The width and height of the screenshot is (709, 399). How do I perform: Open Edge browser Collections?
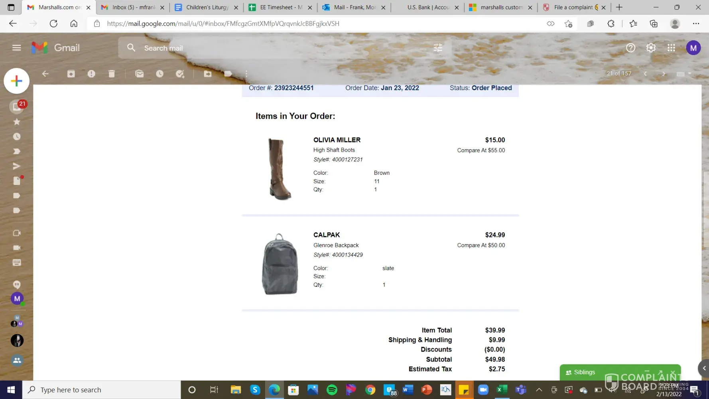654,24
